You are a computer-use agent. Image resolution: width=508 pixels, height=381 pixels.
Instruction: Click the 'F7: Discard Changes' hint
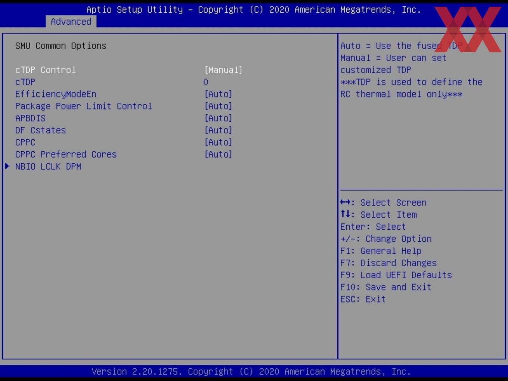pyautogui.click(x=388, y=263)
